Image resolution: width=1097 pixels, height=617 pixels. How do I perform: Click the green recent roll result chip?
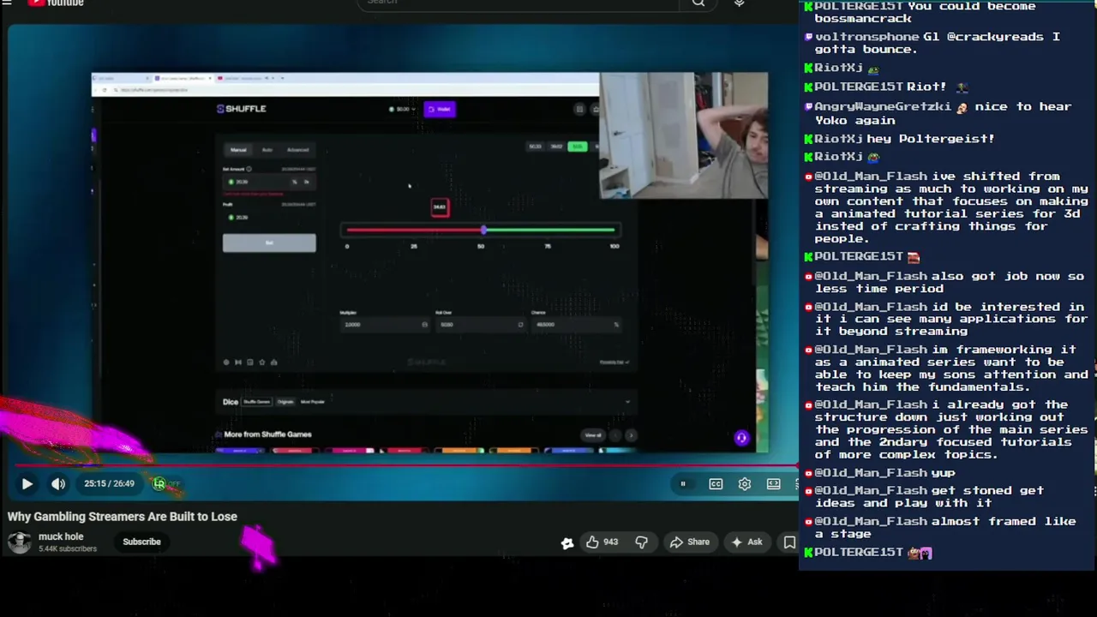[577, 147]
